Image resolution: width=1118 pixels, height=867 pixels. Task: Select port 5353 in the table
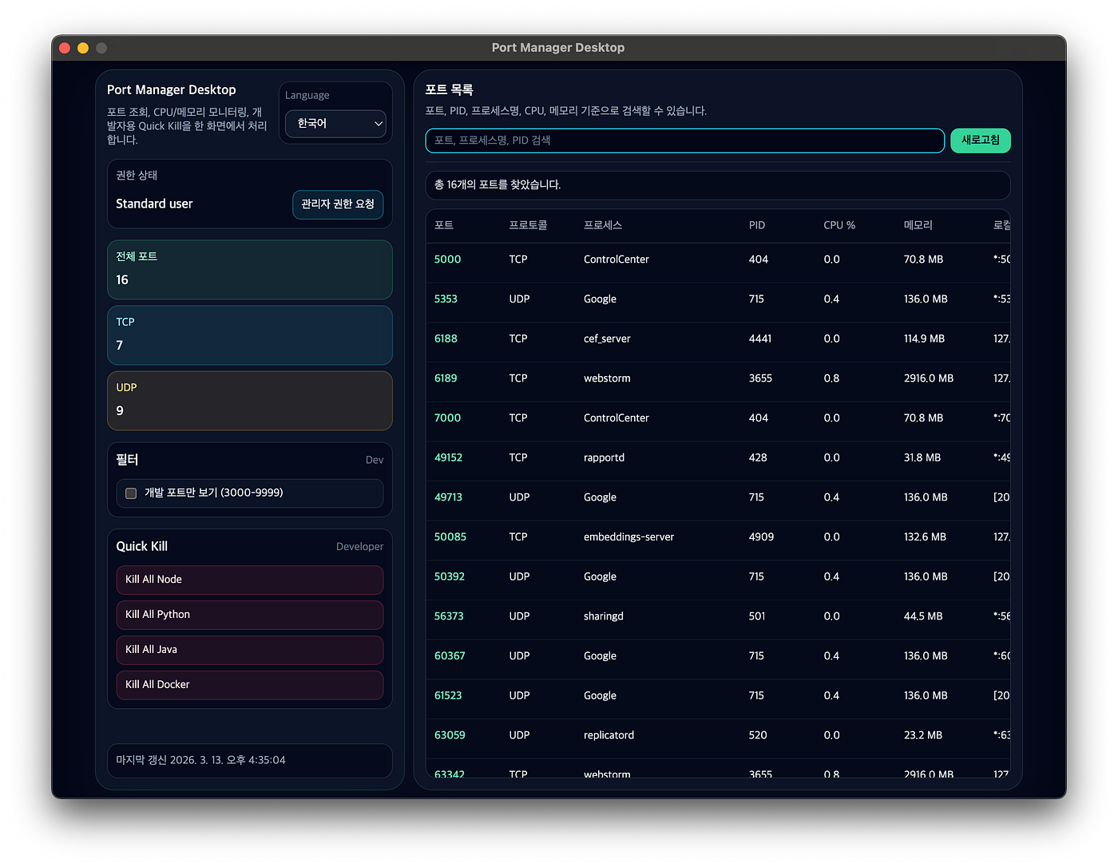[x=446, y=299]
